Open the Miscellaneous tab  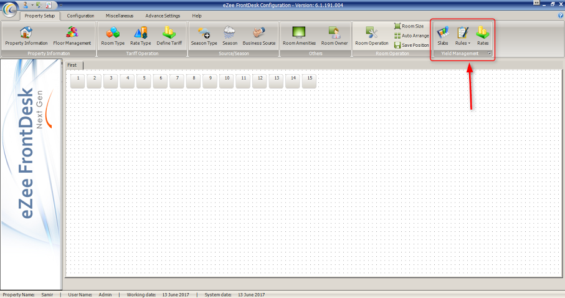point(120,16)
